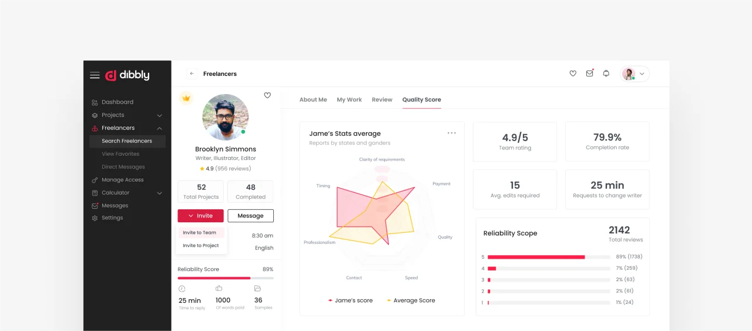This screenshot has width=752, height=331.
Task: Switch to the About Me tab
Action: [313, 100]
